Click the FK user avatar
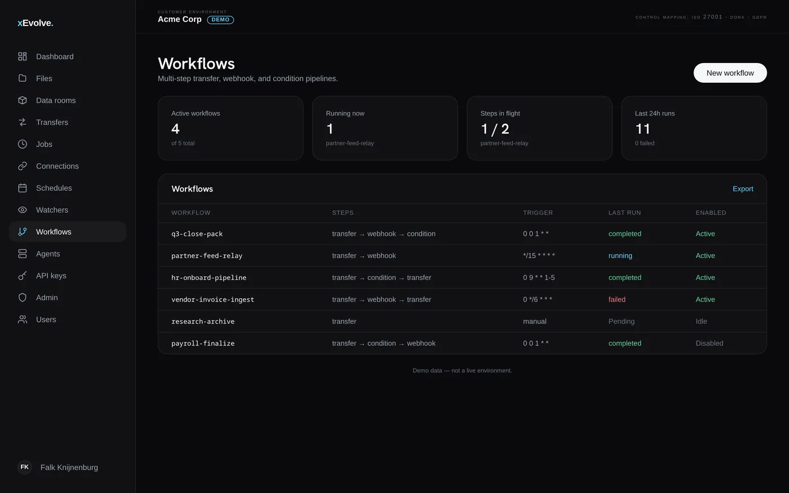789x493 pixels. tap(25, 467)
